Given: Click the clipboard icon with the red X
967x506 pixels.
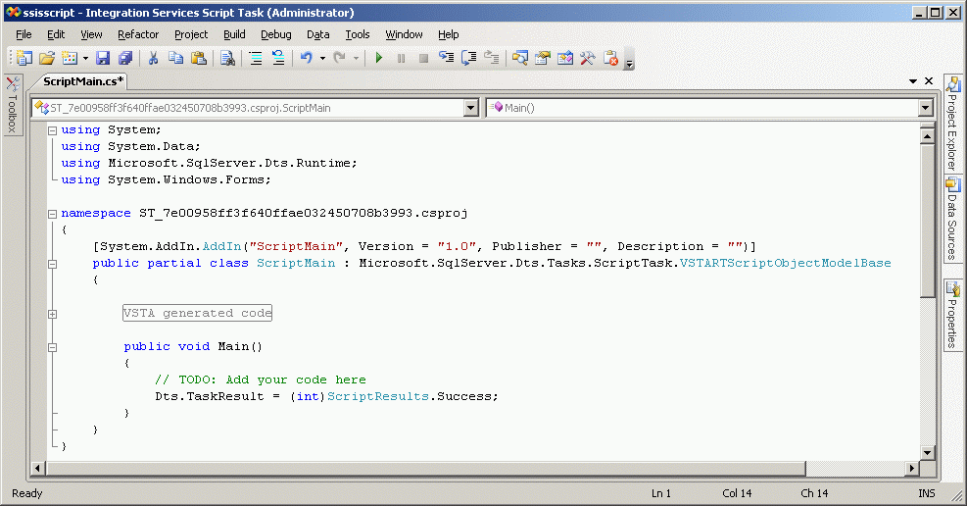Looking at the screenshot, I should pos(610,58).
